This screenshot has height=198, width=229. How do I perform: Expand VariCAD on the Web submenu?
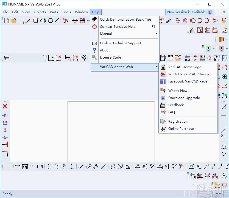tap(125, 67)
